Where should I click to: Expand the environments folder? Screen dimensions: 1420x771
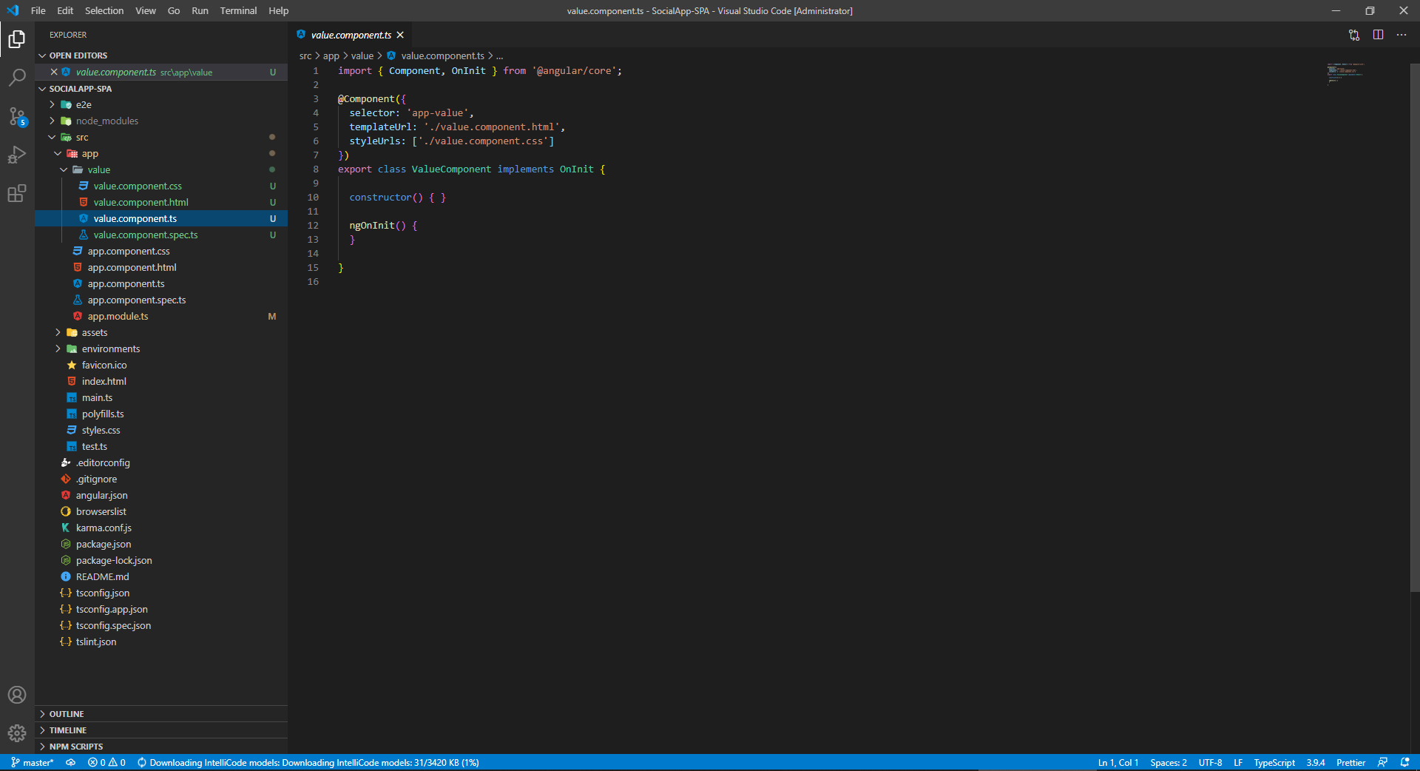tap(161, 349)
